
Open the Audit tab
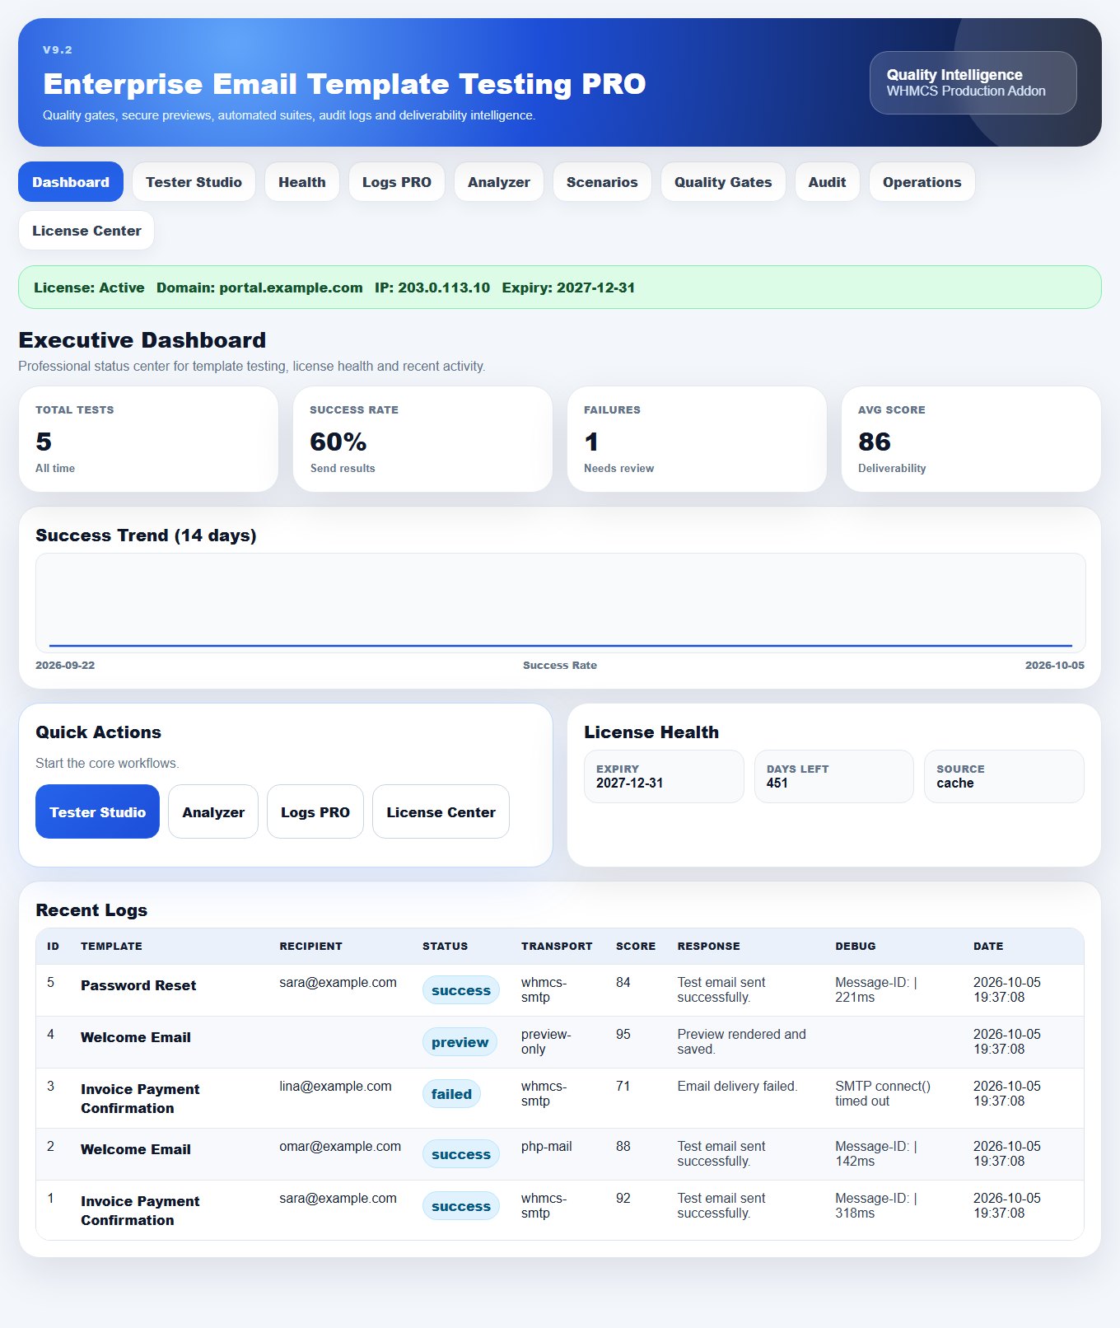coord(827,182)
